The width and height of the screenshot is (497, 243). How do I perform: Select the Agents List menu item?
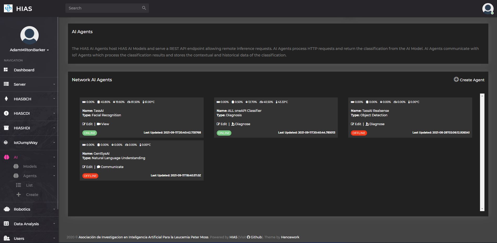[x=29, y=185]
